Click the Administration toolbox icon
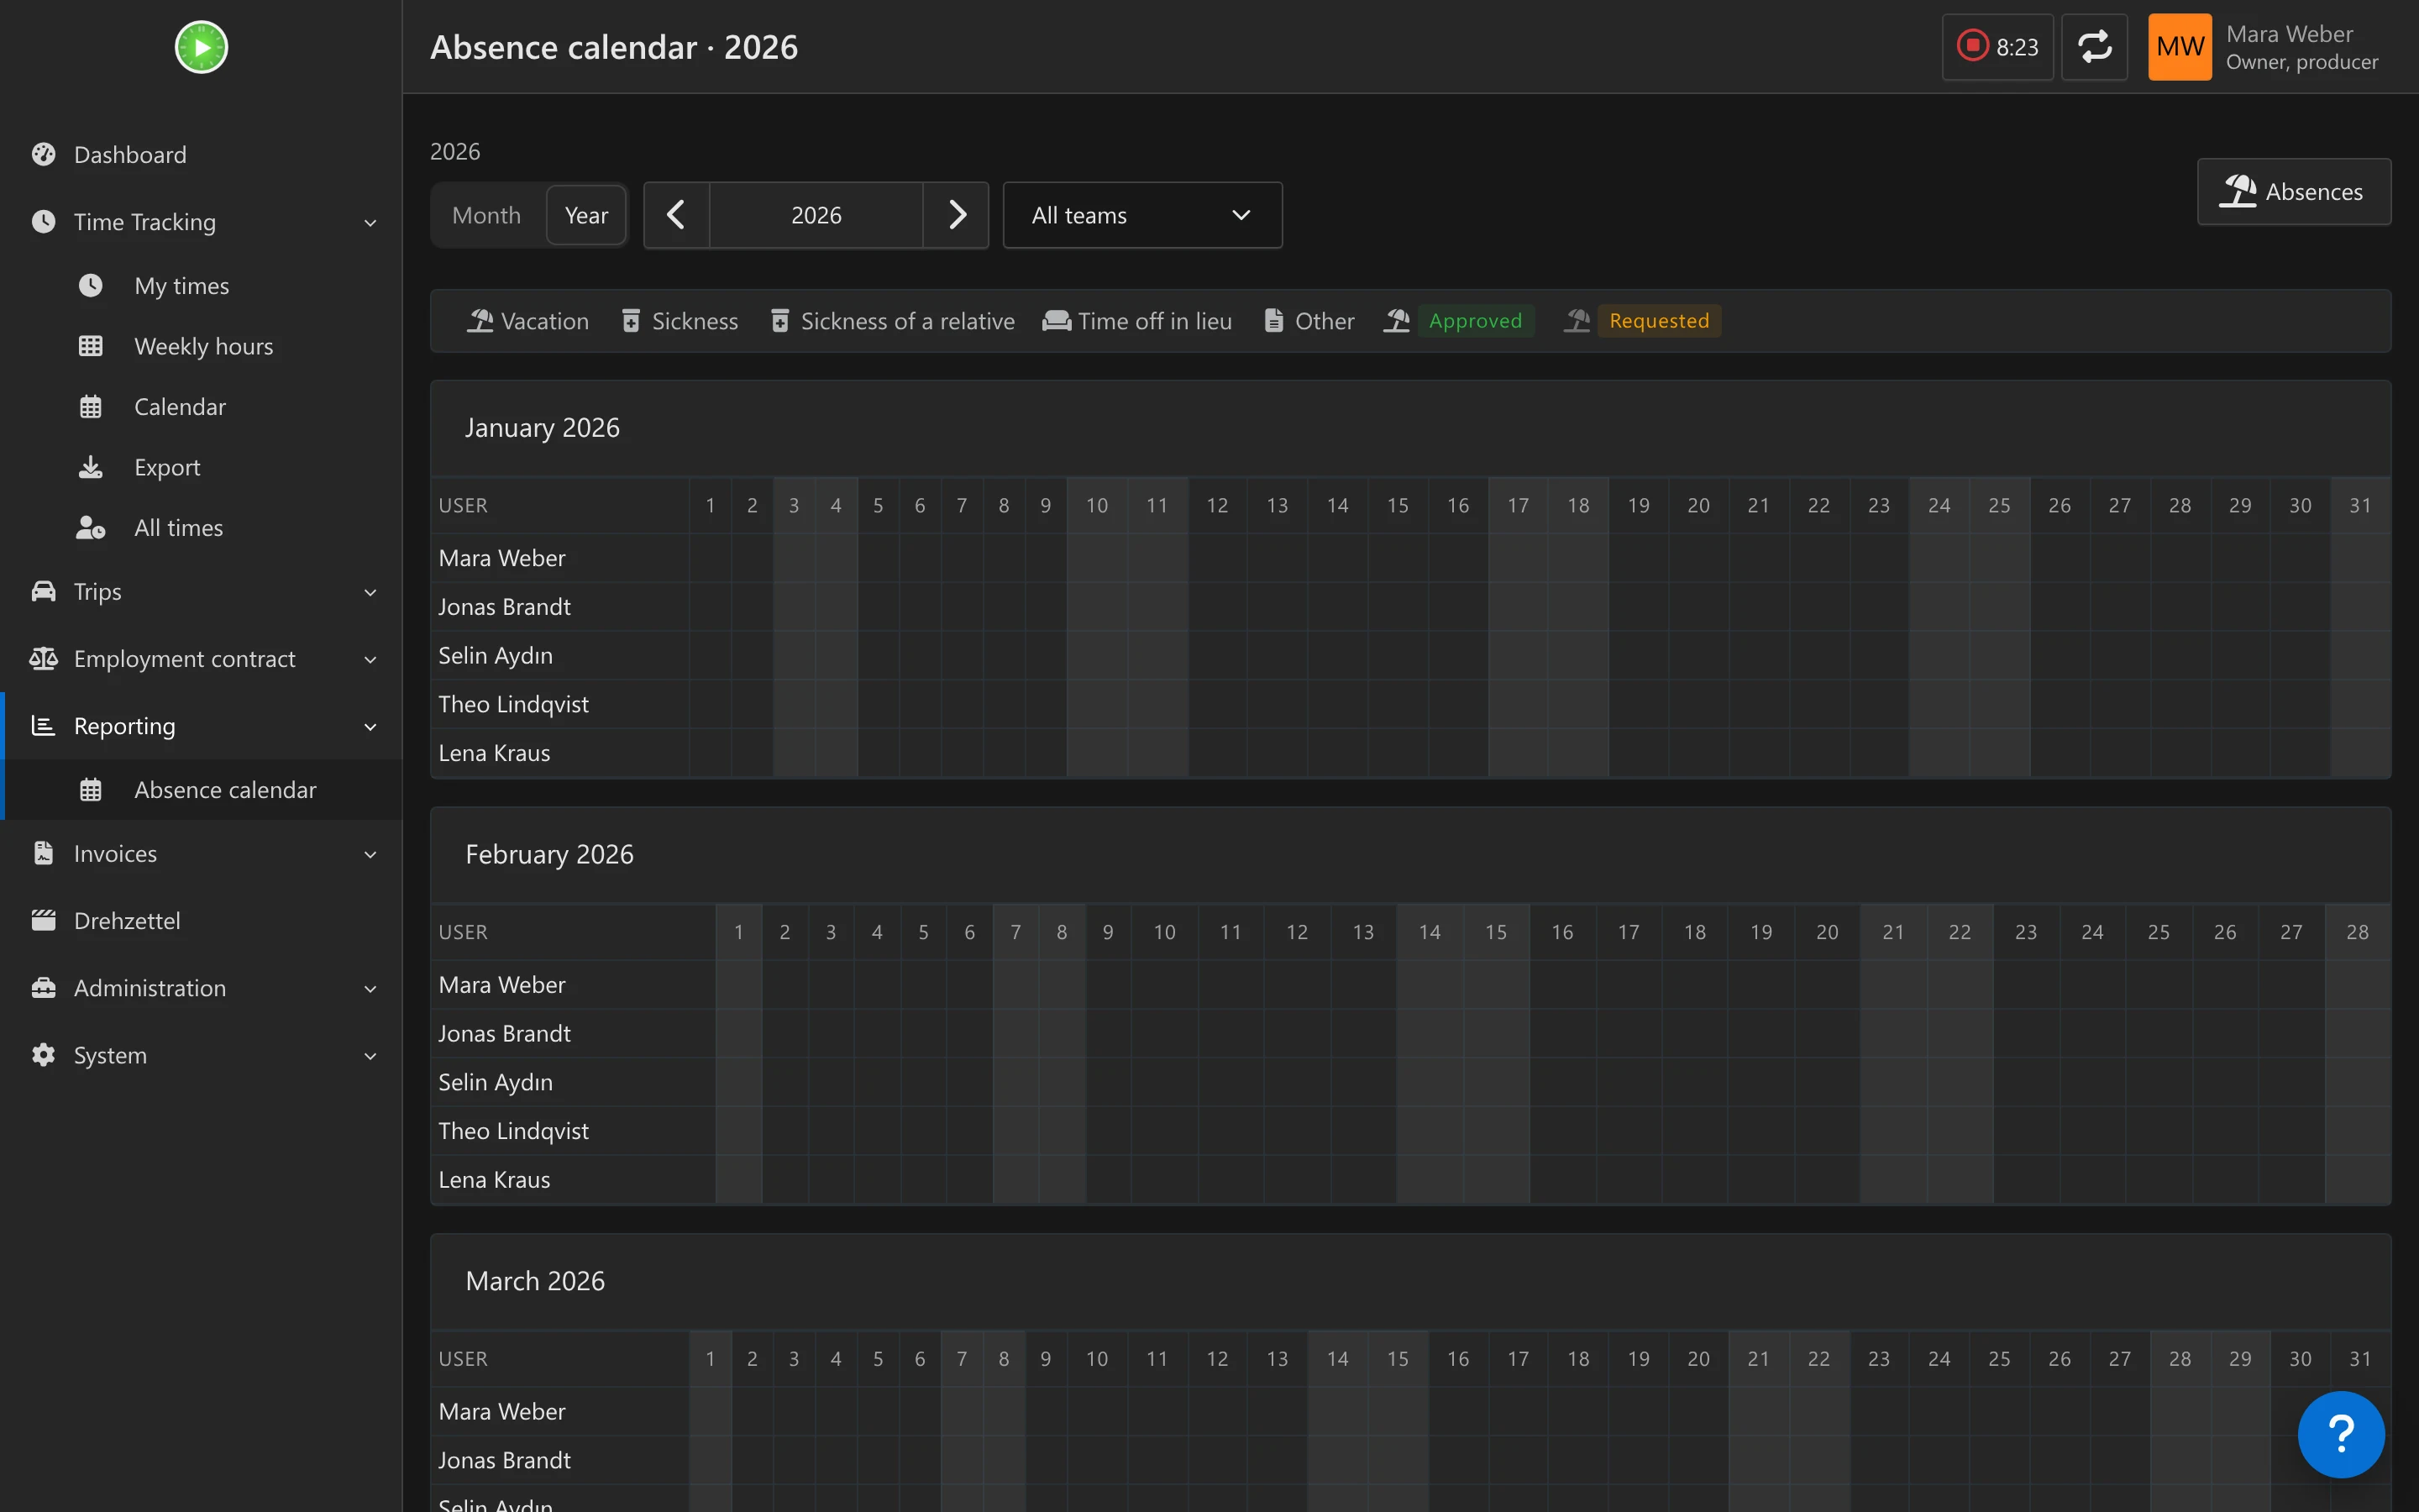 click(43, 987)
